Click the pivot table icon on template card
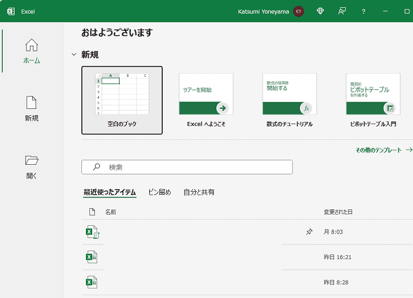 point(390,108)
